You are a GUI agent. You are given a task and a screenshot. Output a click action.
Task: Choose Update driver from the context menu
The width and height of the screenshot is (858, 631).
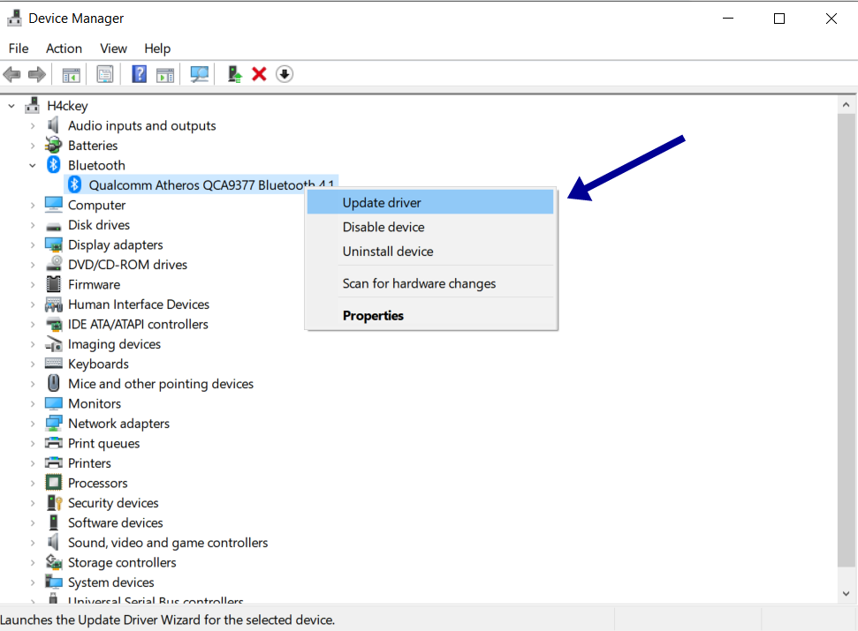(x=380, y=202)
